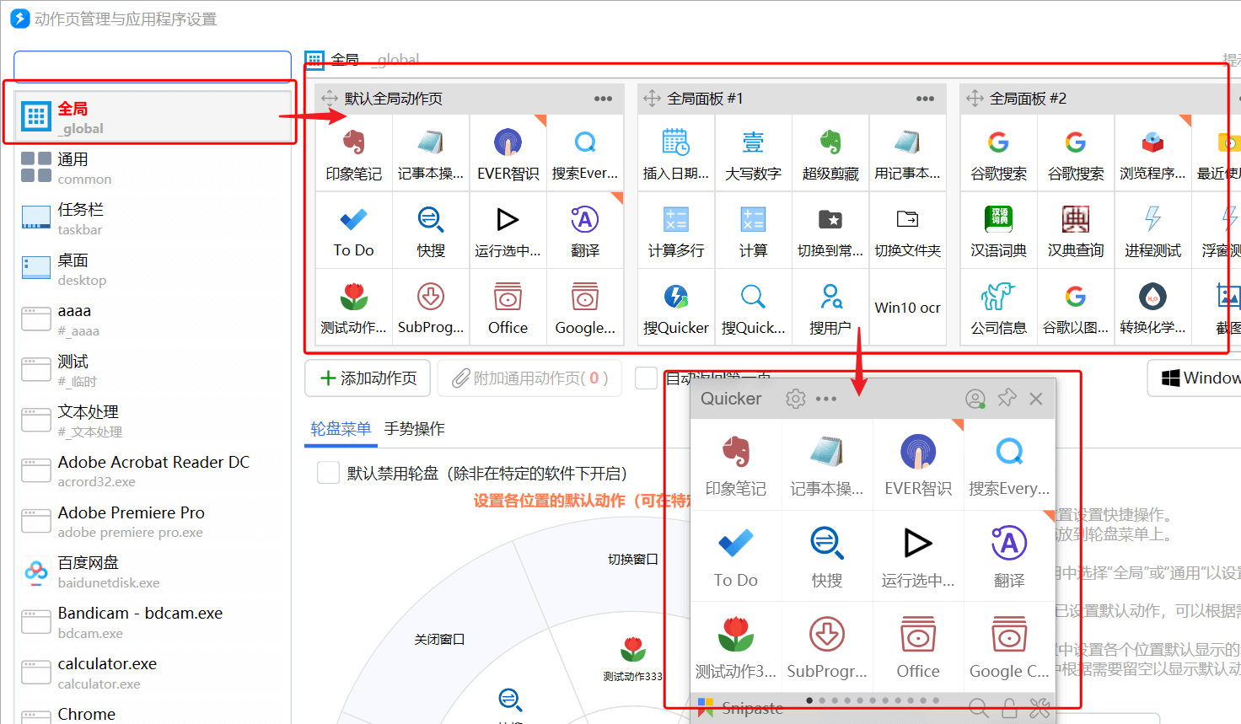Click 公司信息 action in 全局面板 #2
Screen dimensions: 1241x724
(998, 308)
